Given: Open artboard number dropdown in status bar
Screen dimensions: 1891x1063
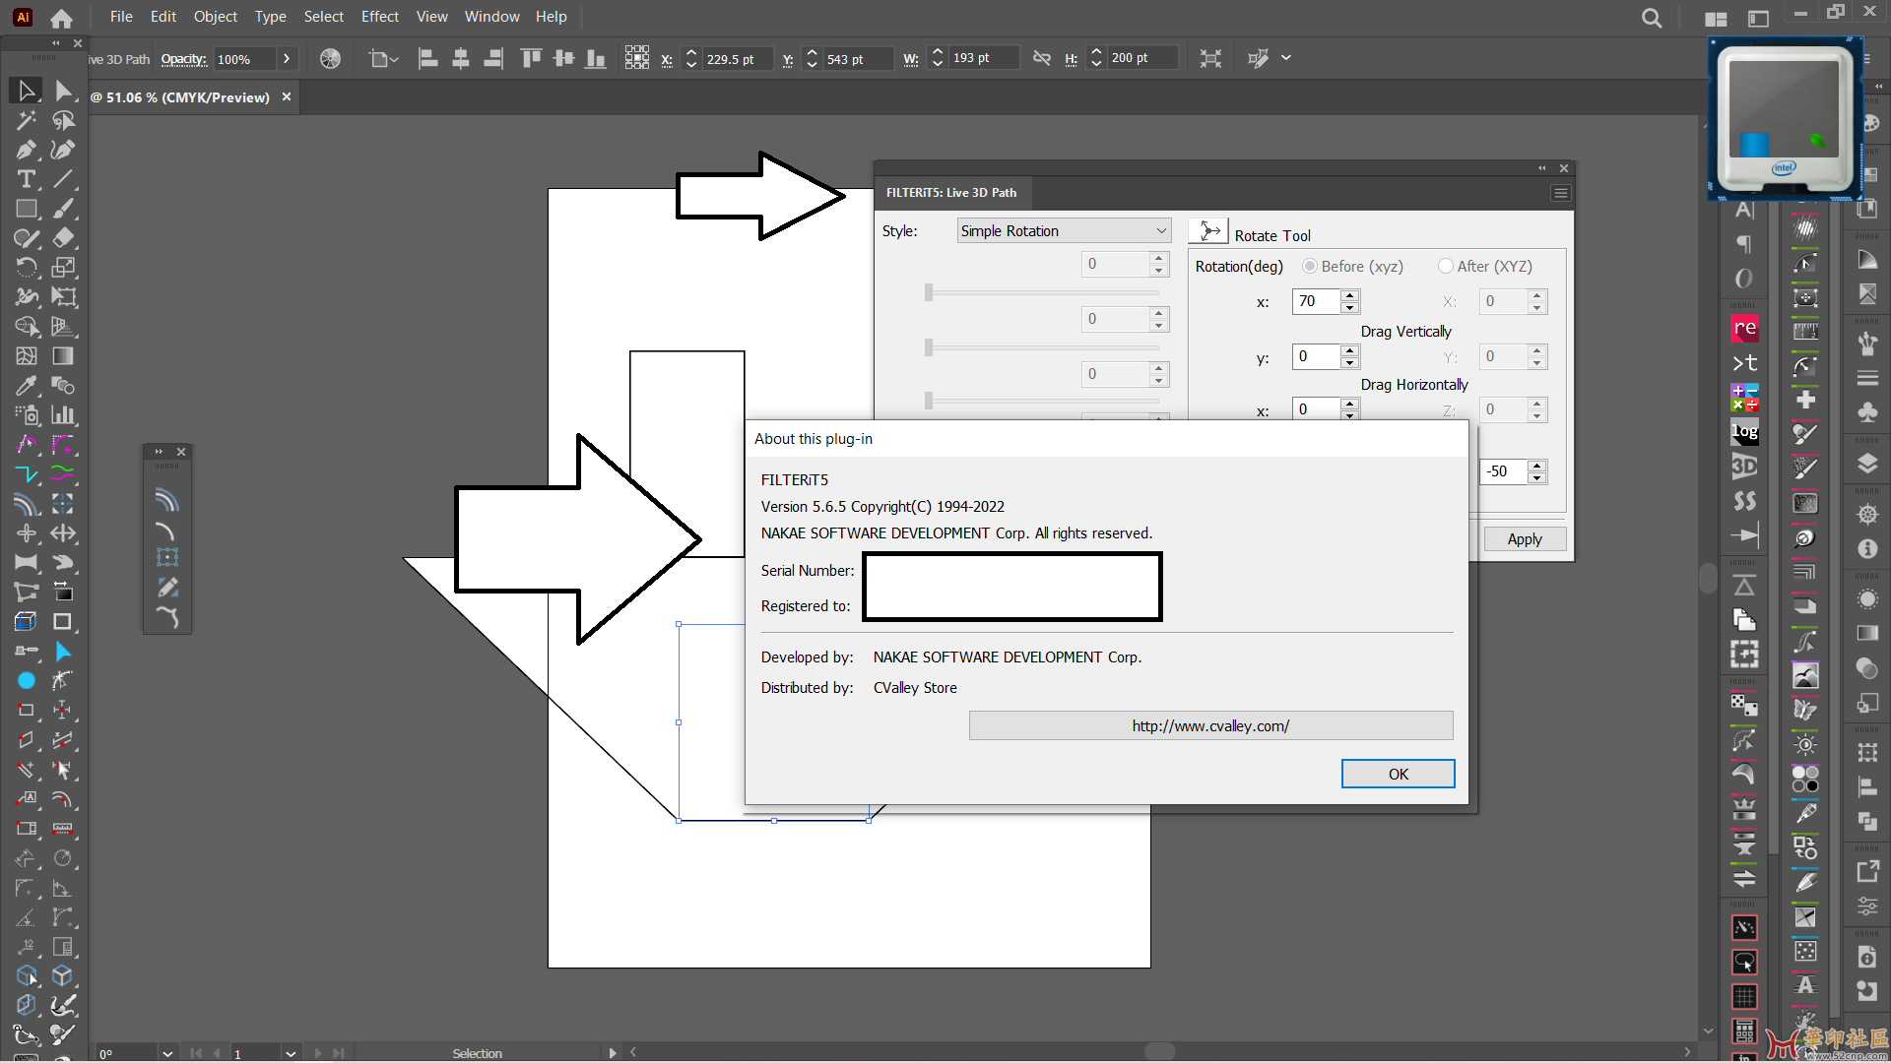Looking at the screenshot, I should coord(291,1053).
